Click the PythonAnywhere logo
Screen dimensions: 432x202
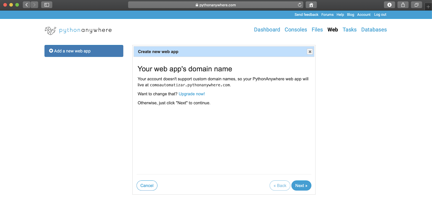pos(78,30)
